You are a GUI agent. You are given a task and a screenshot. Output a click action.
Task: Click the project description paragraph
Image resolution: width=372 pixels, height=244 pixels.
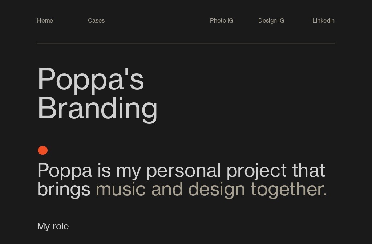(x=181, y=179)
